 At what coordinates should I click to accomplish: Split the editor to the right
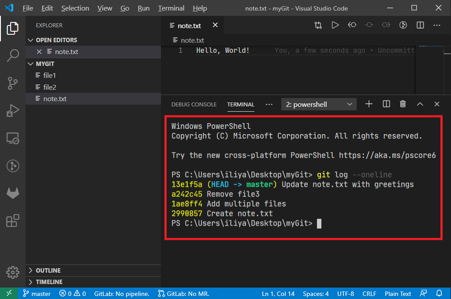(420, 25)
